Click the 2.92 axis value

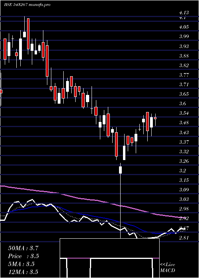coord(184,218)
